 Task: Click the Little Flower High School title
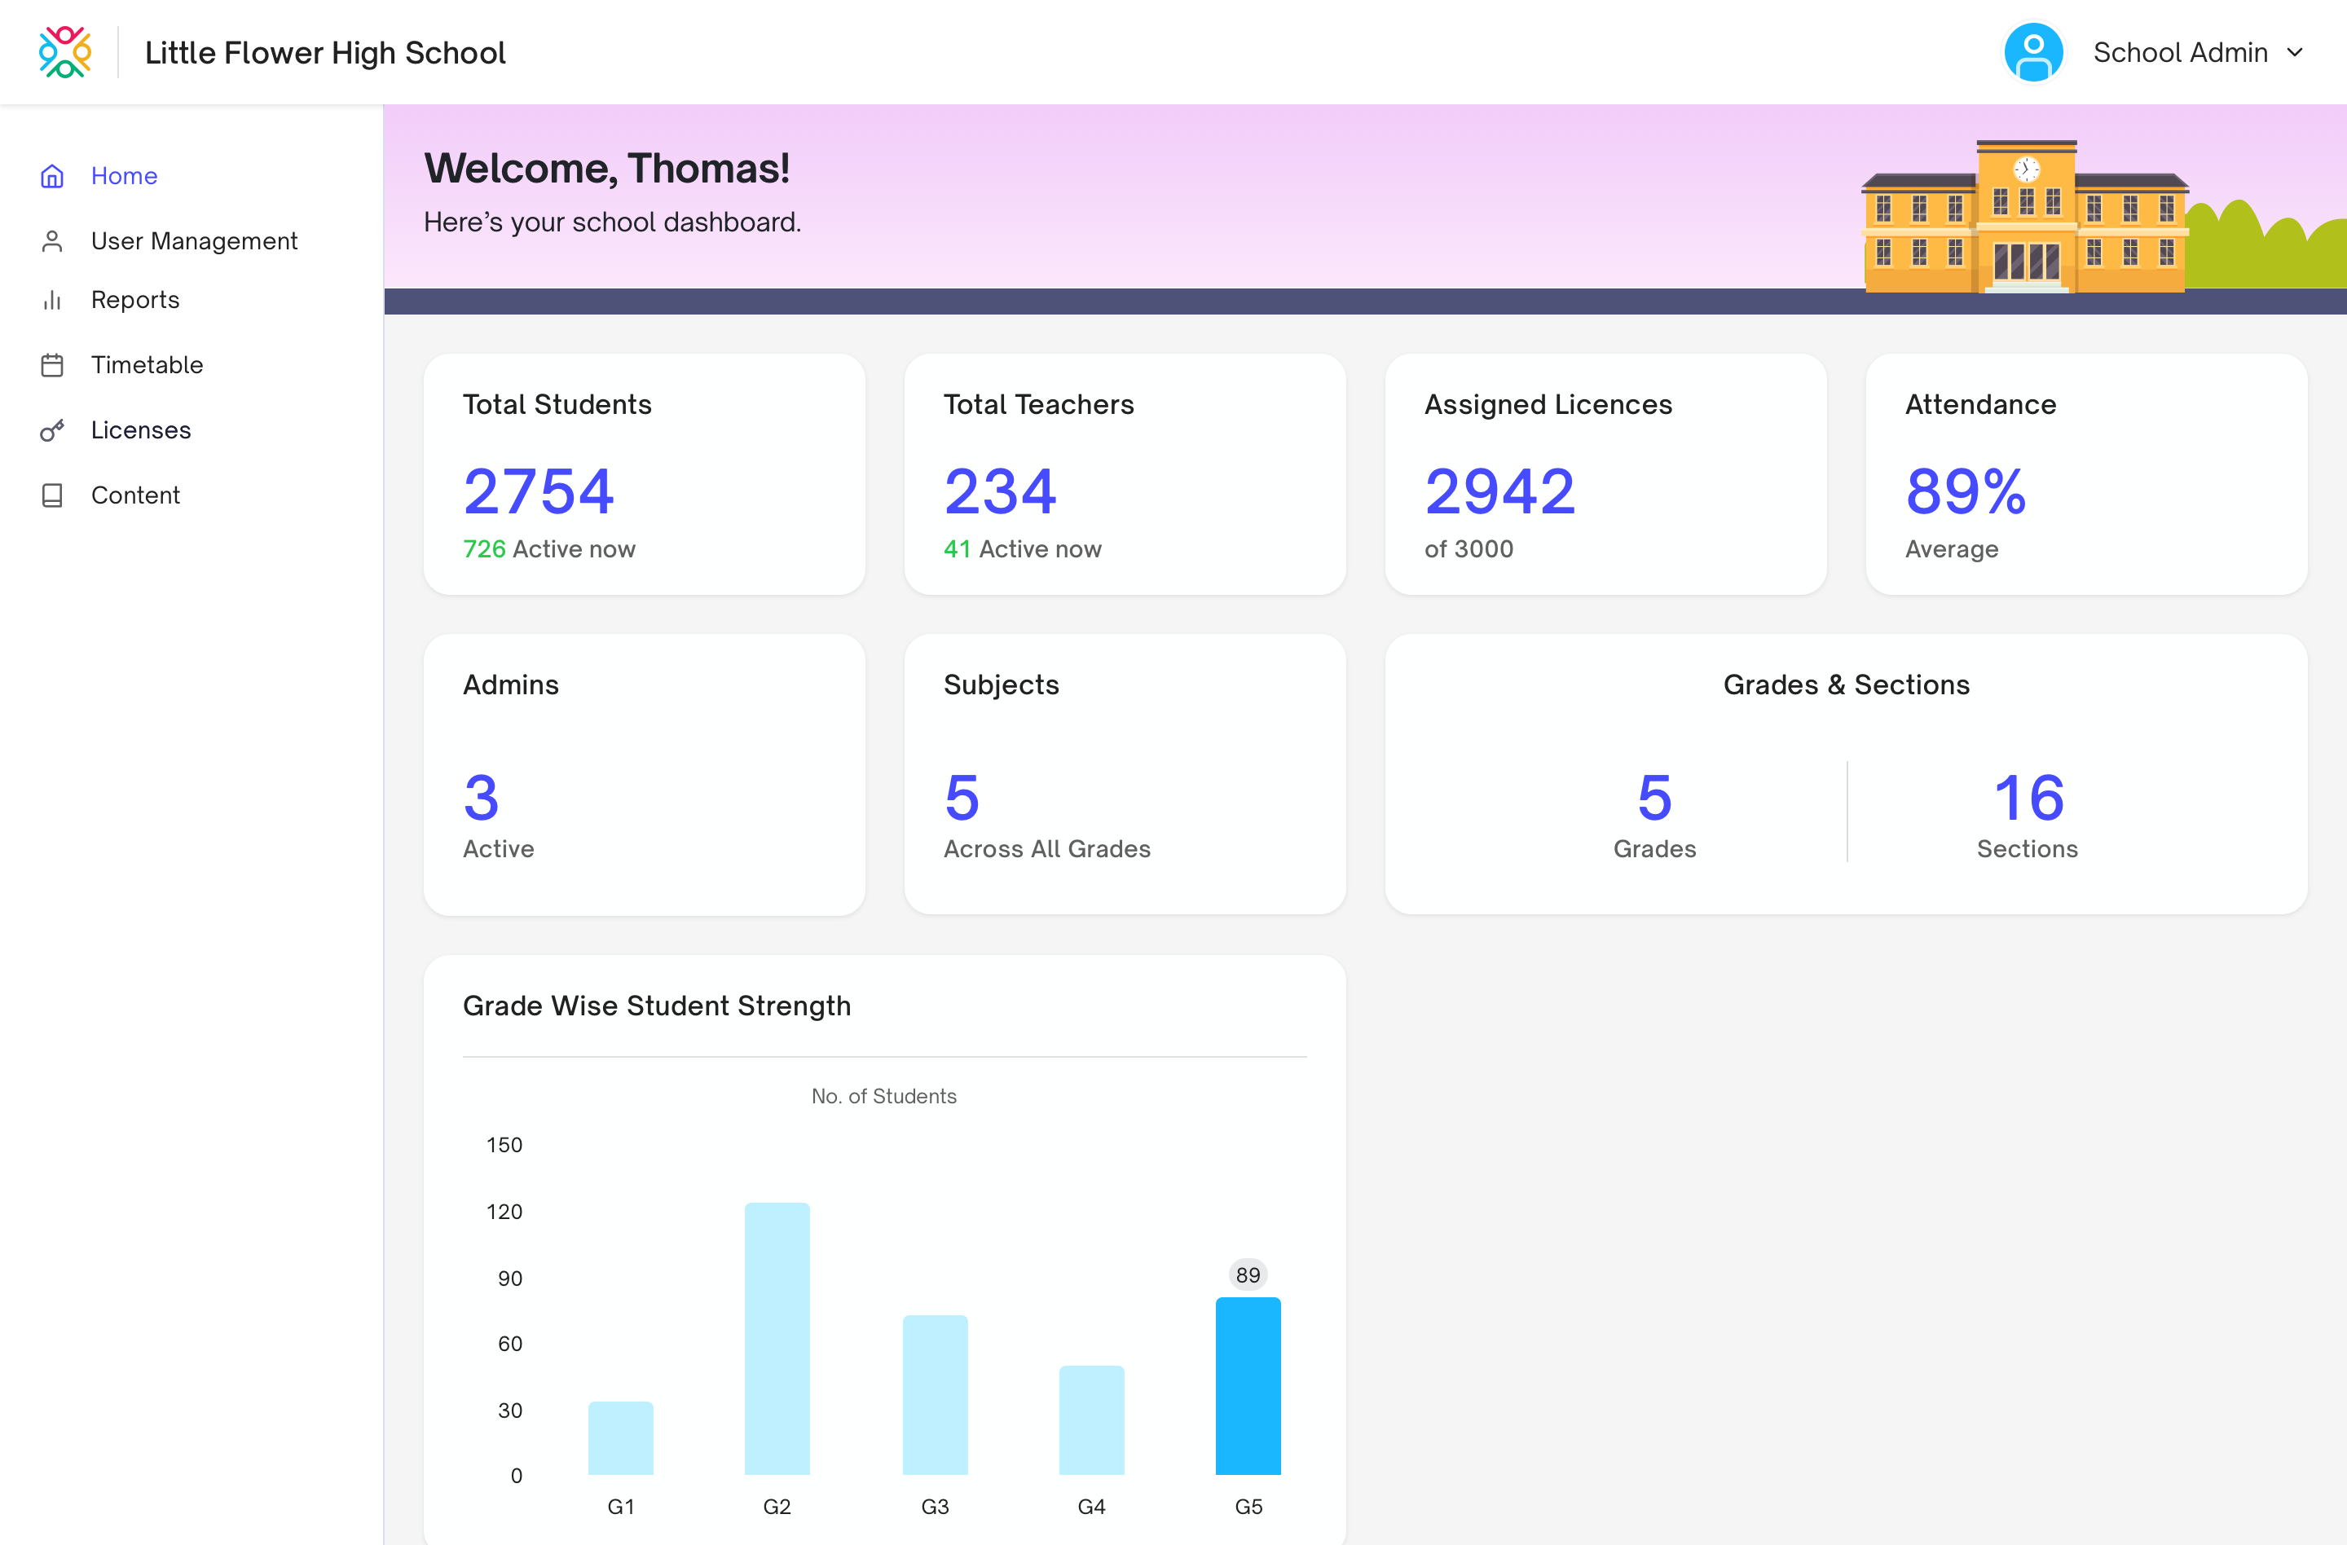pos(324,52)
